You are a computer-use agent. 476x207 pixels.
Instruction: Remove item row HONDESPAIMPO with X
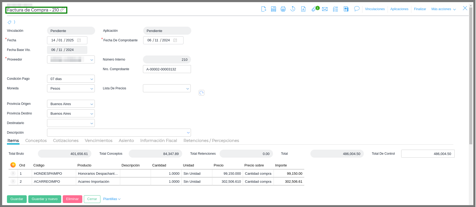click(x=13, y=173)
